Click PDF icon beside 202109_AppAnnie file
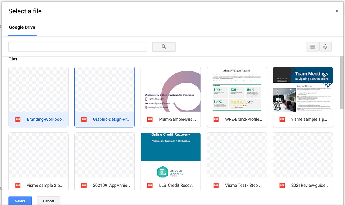Viewport: 345px width, 205px height. click(84, 185)
